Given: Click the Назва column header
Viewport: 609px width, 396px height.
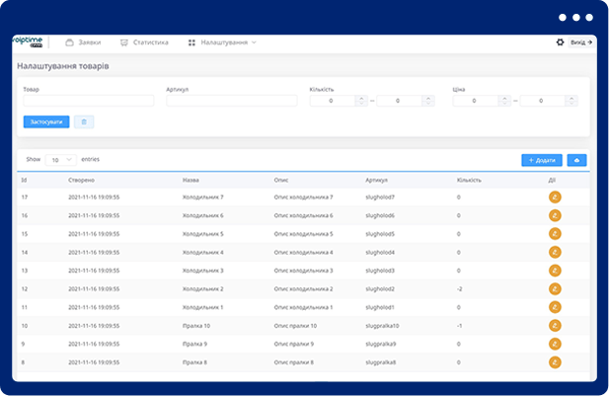Looking at the screenshot, I should coord(190,180).
